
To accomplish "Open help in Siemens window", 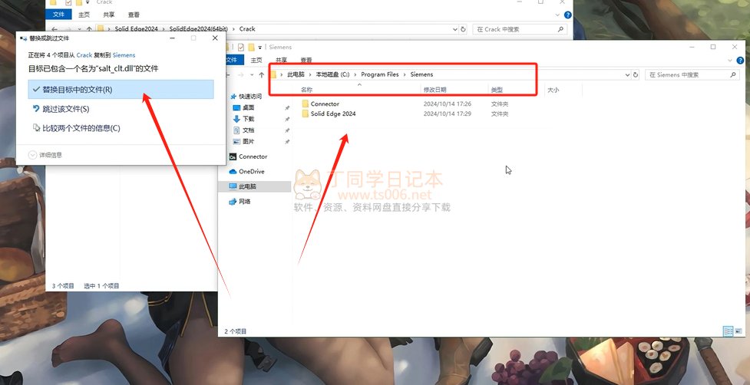I will (x=740, y=61).
